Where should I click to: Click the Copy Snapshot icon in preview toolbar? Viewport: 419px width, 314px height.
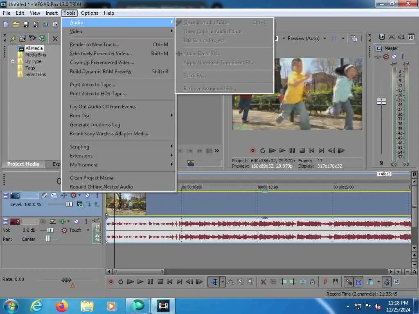pos(354,38)
